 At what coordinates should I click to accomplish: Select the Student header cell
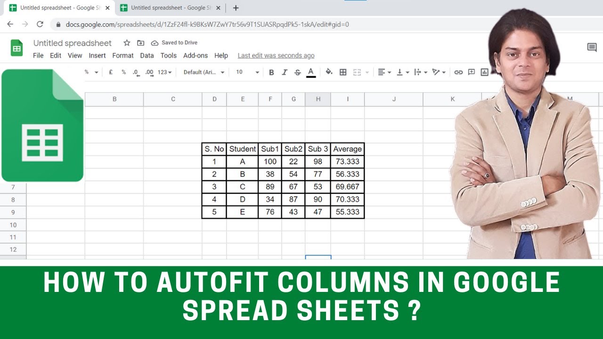click(243, 149)
